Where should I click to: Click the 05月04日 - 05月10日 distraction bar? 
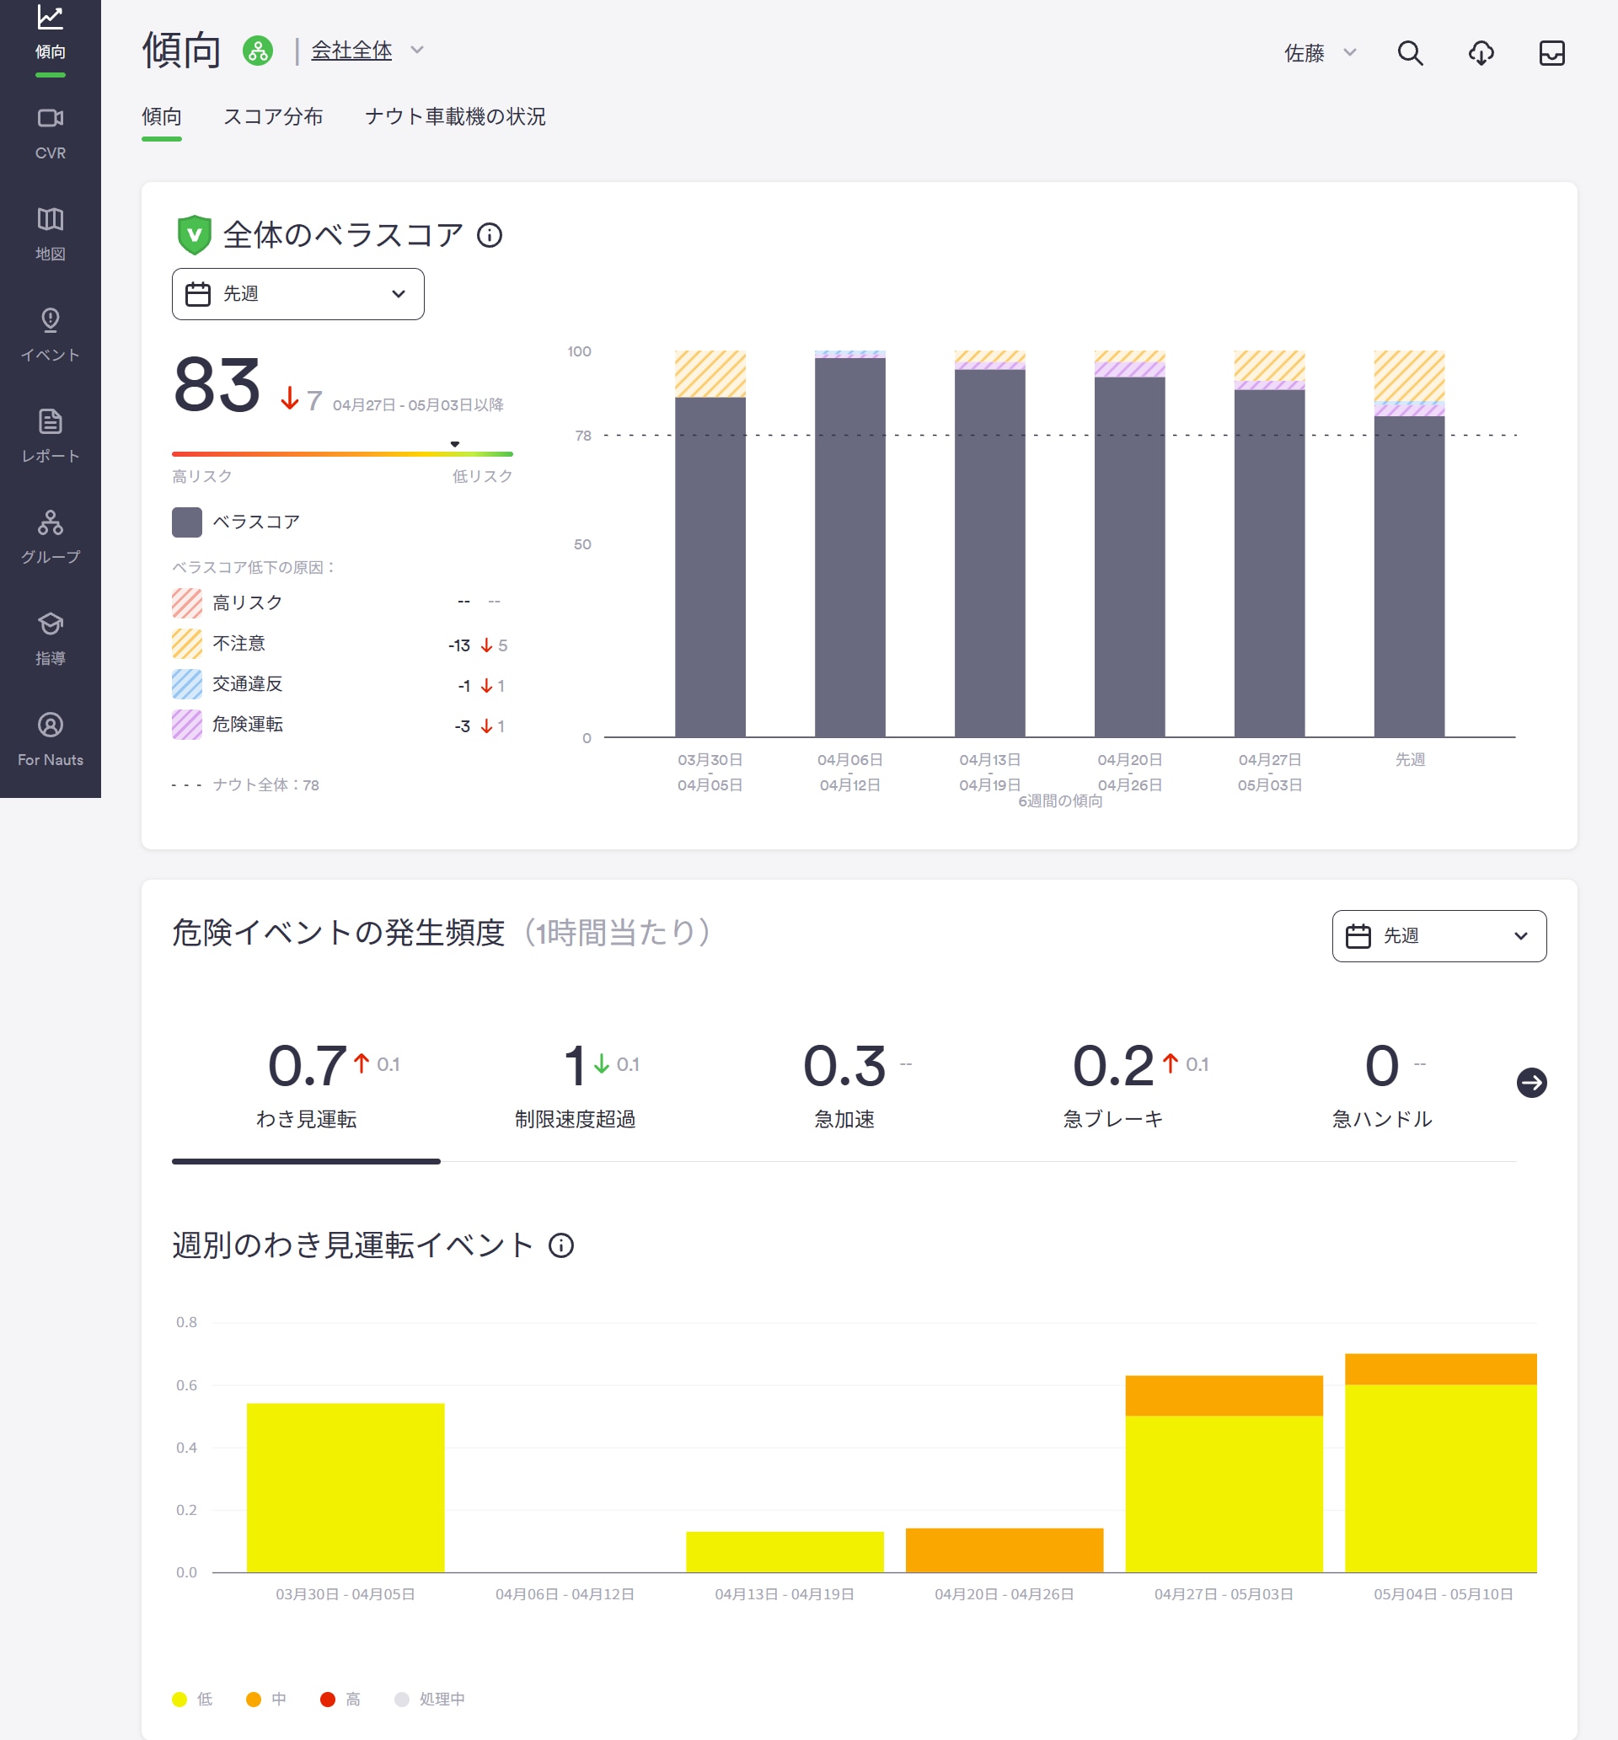[1441, 1463]
